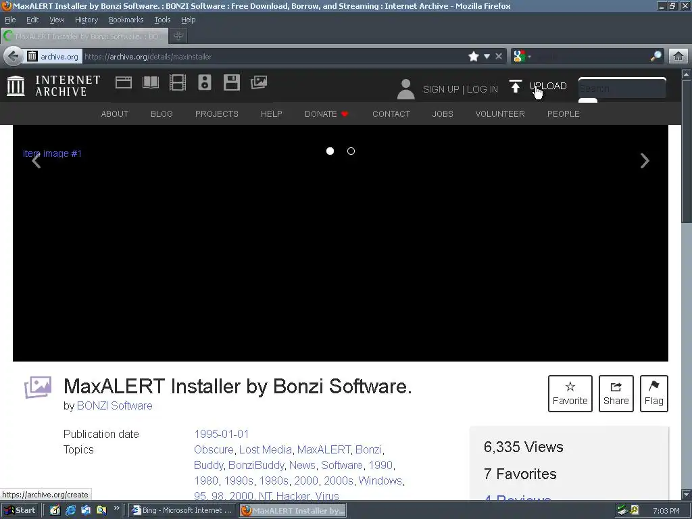
Task: Click the red heart next to DONATE
Action: point(345,114)
